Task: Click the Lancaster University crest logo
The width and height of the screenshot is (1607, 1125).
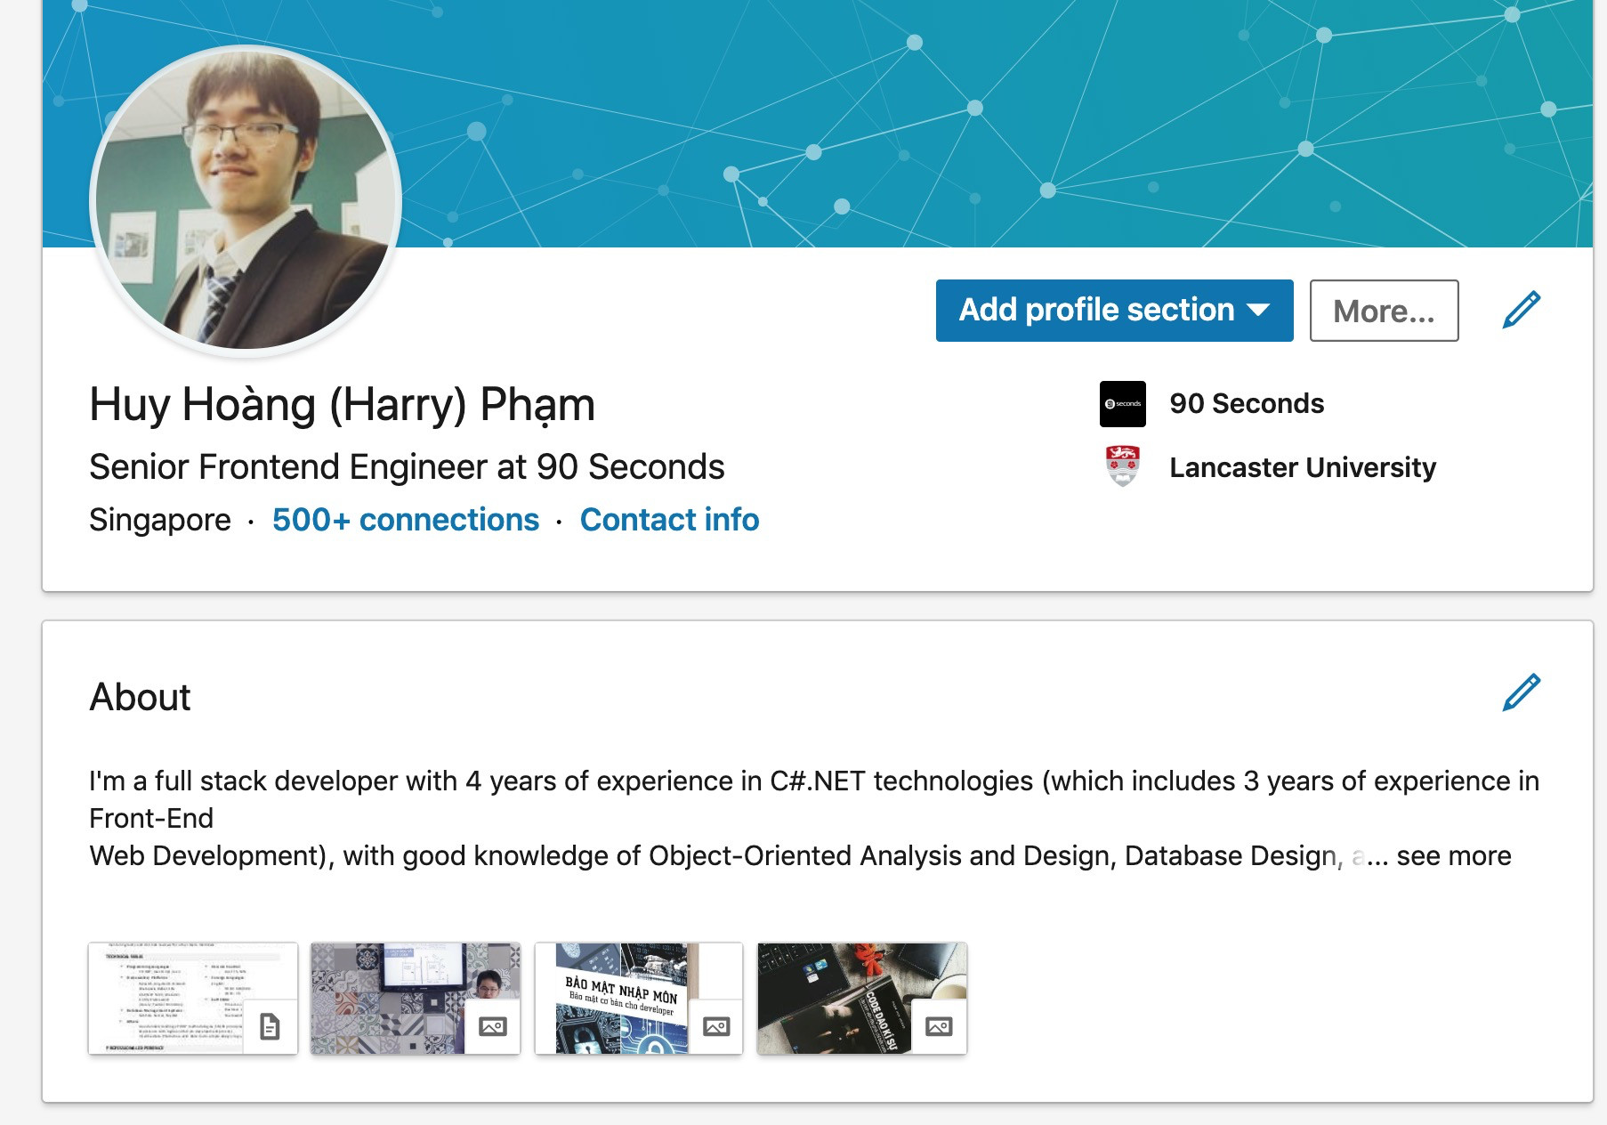Action: click(1122, 467)
